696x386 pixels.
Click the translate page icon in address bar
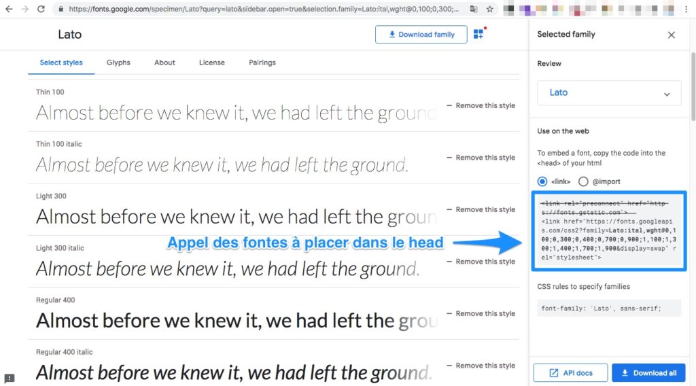coord(474,9)
